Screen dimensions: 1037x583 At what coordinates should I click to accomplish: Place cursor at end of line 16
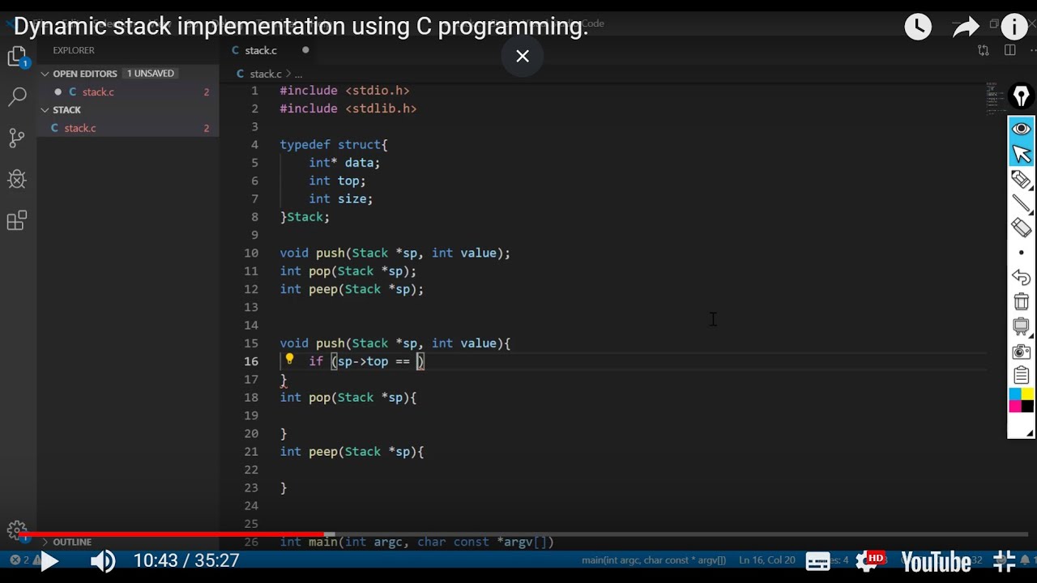point(425,361)
